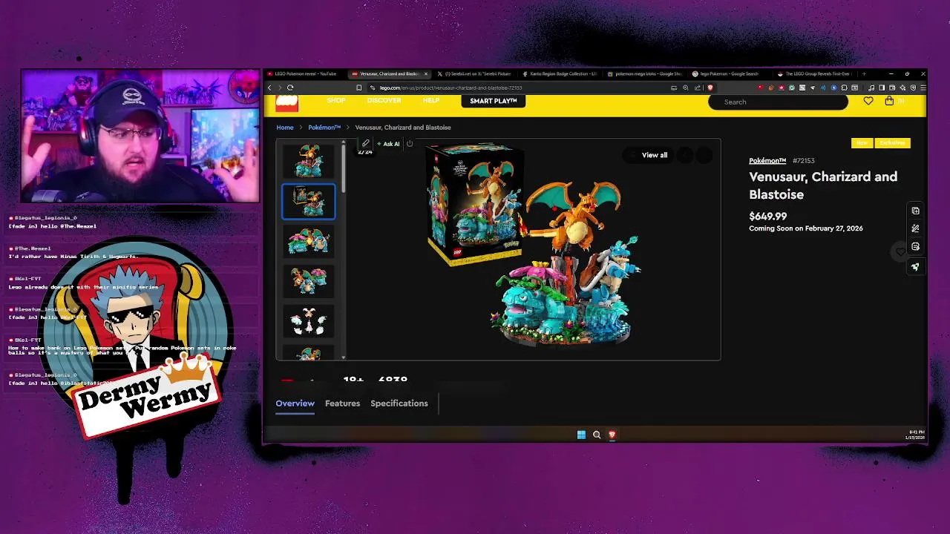
Task: Click View all images button
Action: tap(655, 155)
